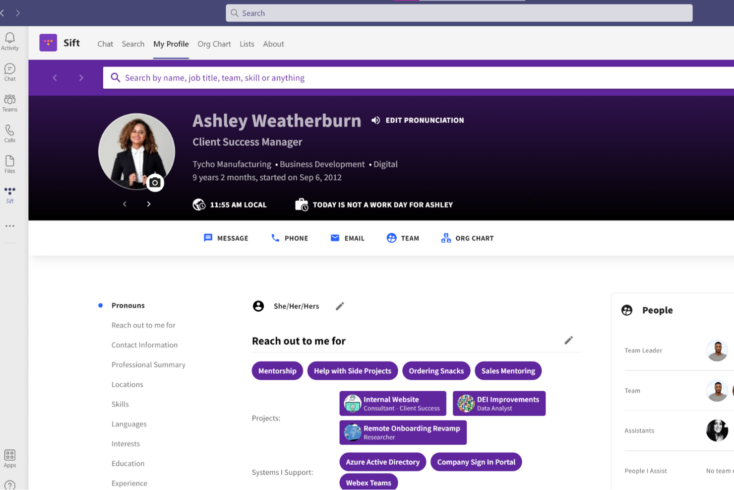Click the Sales Mentoring tag

point(508,371)
